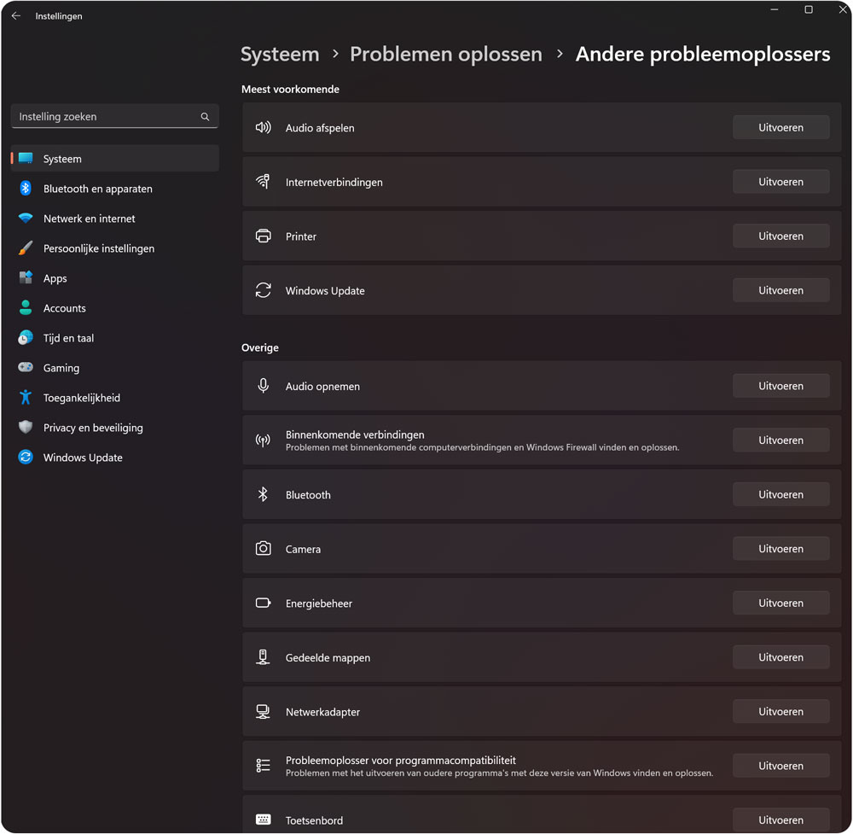The height and width of the screenshot is (834, 853).
Task: Select Accounts in the sidebar
Action: [x=64, y=308]
